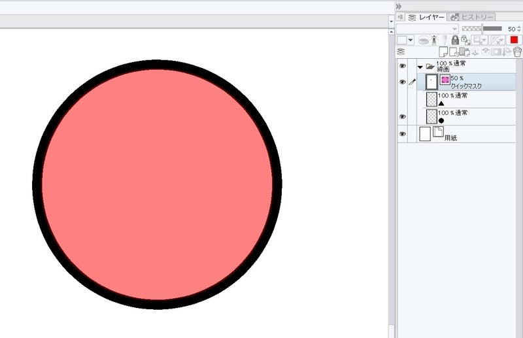The width and height of the screenshot is (523, 338).
Task: Click the pink quick mask icon
Action: [445, 80]
